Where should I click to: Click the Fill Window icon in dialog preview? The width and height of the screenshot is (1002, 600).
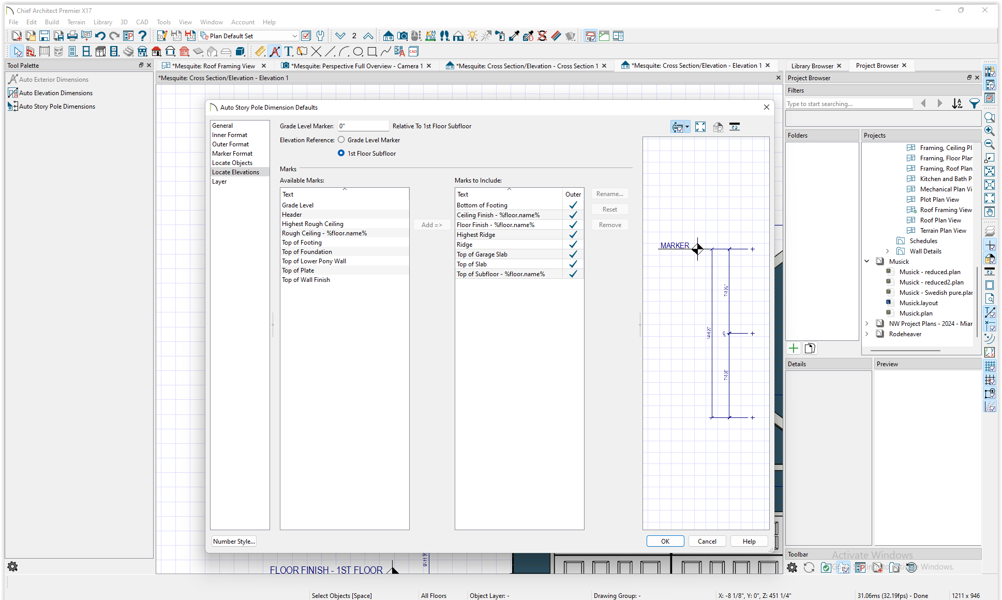700,127
